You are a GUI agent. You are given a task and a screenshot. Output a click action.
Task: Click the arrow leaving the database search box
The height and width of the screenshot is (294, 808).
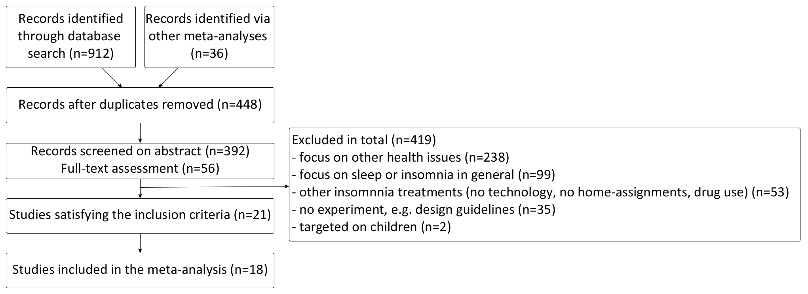pyautogui.click(x=112, y=77)
